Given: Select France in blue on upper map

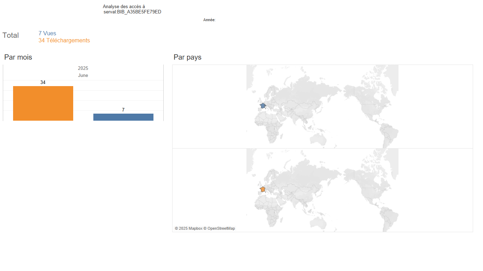Looking at the screenshot, I should click(263, 106).
